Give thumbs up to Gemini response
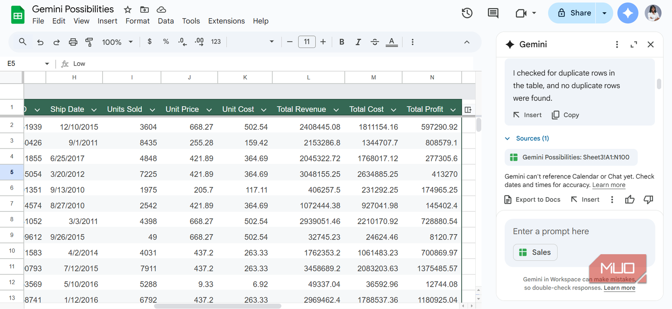This screenshot has width=672, height=309. 630,200
